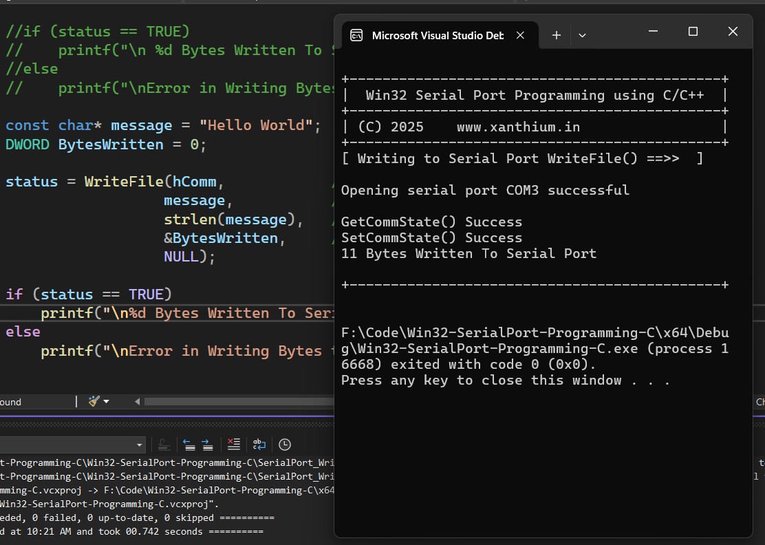This screenshot has height=545, width=765.
Task: Click 'GetCommState() Success' console line
Action: (431, 222)
